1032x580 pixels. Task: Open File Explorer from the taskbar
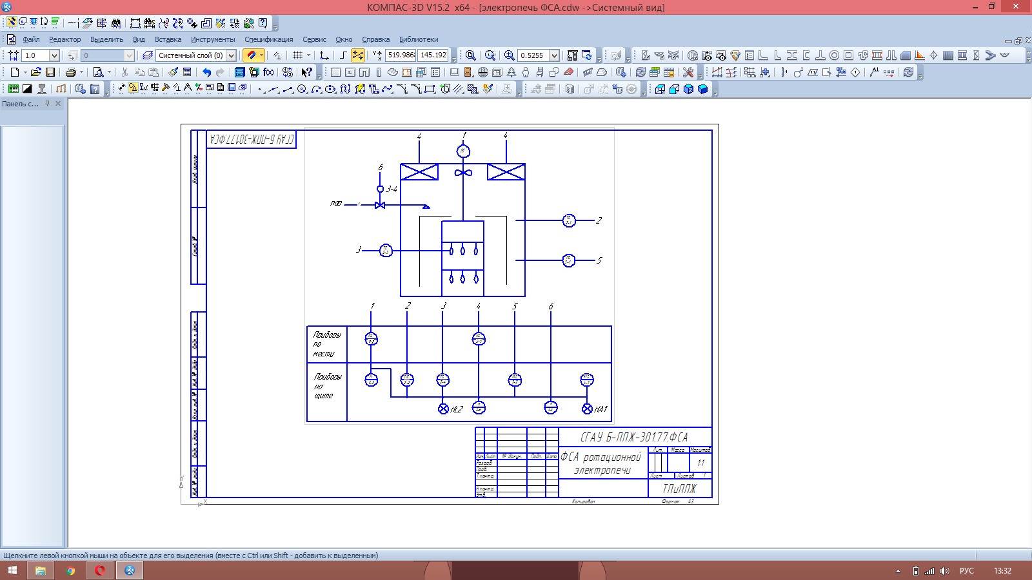41,570
